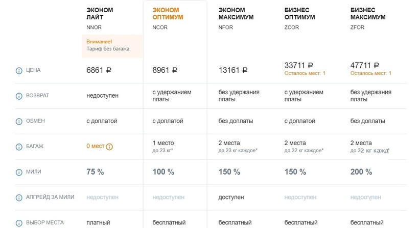Image resolution: width=419 pixels, height=228 pixels.
Task: Click the 'Тариф без багажа' warning notice
Action: (108, 46)
